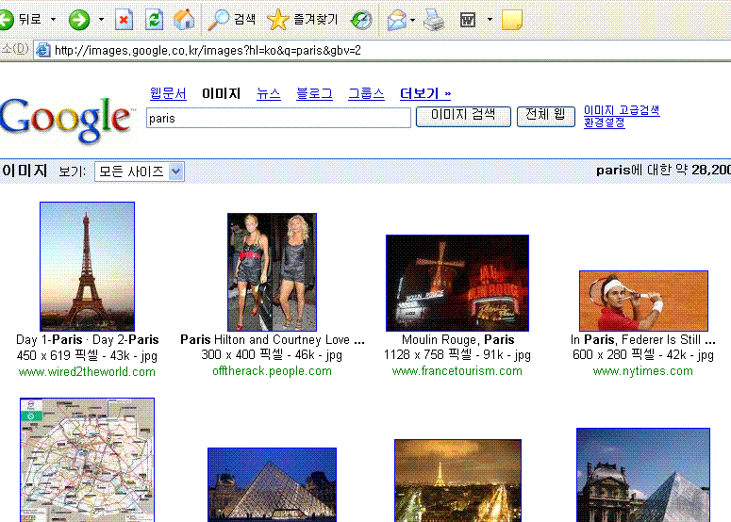
Task: Open the Louvre daytime pyramid thumbnail
Action: pos(643,475)
